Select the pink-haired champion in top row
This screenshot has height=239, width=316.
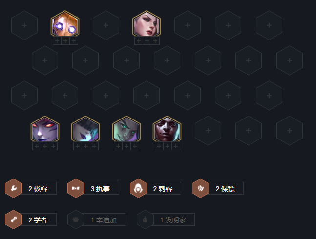(x=147, y=24)
